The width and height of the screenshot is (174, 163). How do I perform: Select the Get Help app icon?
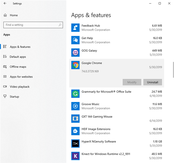[x=75, y=40]
